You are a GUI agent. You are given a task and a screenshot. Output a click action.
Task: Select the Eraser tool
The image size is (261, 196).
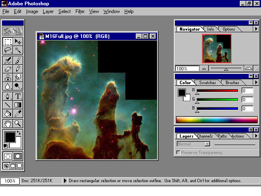8,69
